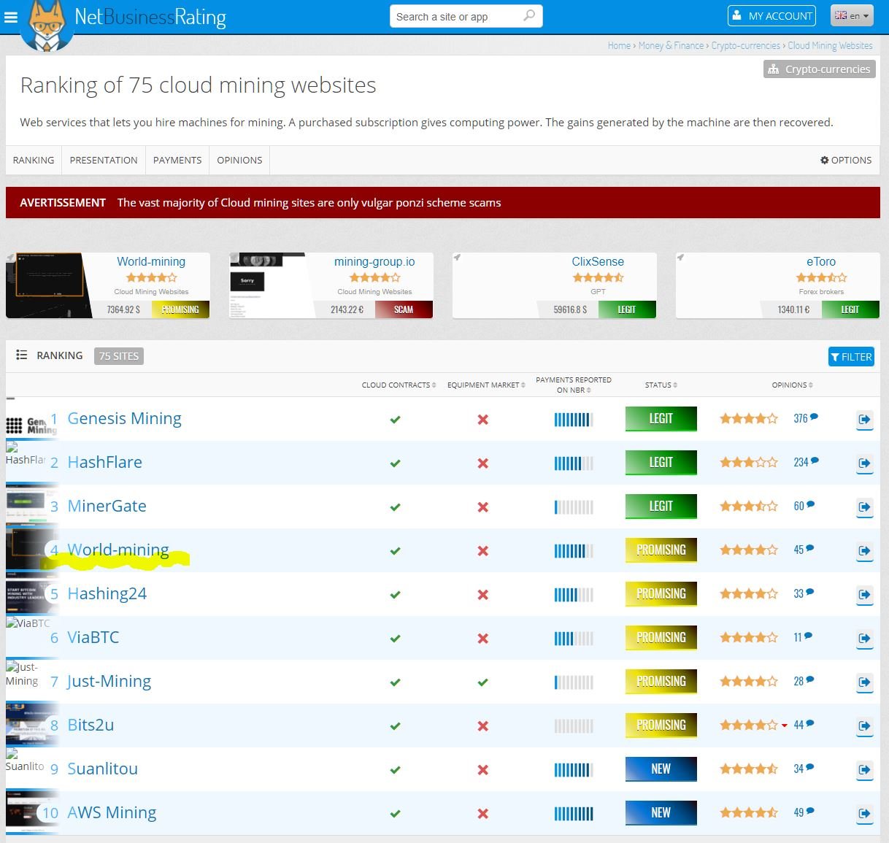Click Bits2u red downtrend arrow

coord(785,725)
